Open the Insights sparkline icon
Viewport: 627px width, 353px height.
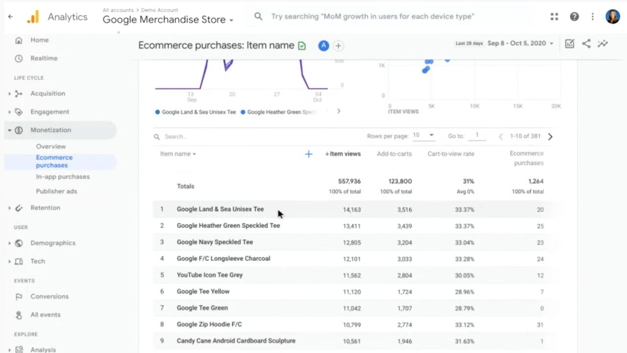(x=602, y=44)
